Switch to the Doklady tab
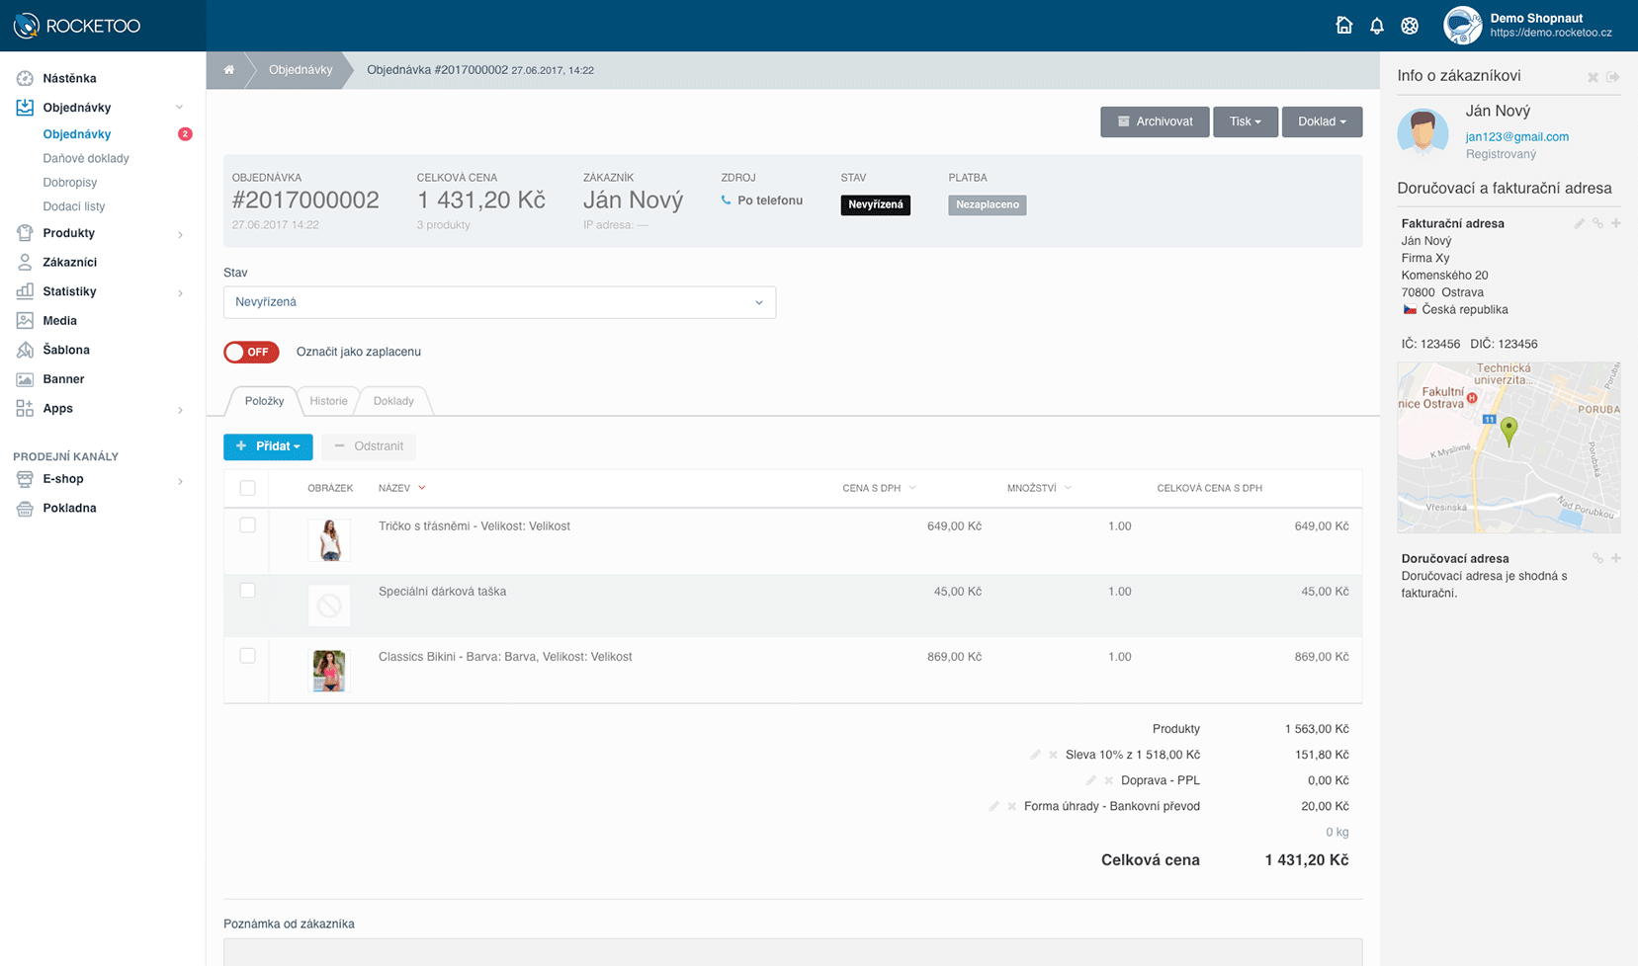The height and width of the screenshot is (966, 1638). point(393,401)
